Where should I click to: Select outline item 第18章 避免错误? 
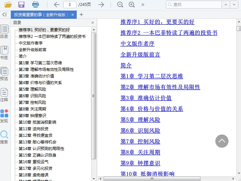coord(34,175)
